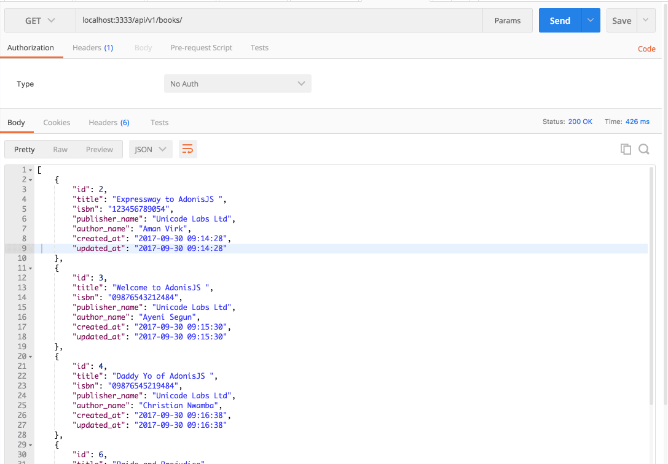Viewport: 668px width, 464px height.
Task: Expand the Send button dropdown arrow
Action: pyautogui.click(x=591, y=20)
